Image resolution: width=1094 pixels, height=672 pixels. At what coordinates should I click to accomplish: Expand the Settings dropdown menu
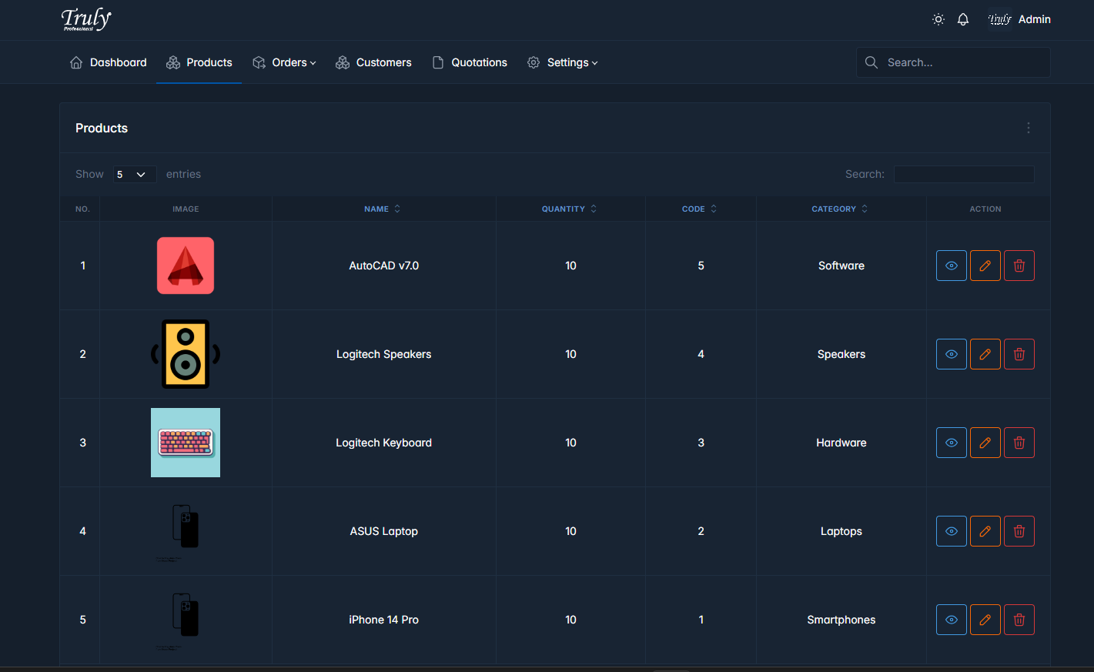(563, 62)
